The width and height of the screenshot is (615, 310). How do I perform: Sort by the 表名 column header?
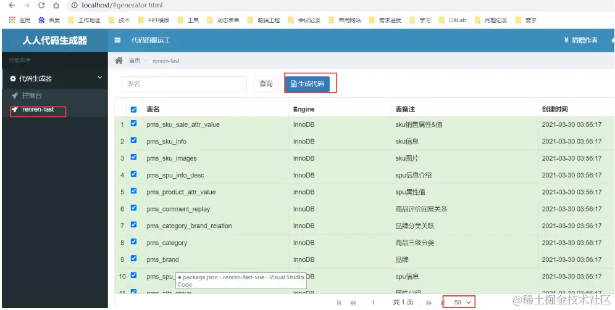(153, 109)
